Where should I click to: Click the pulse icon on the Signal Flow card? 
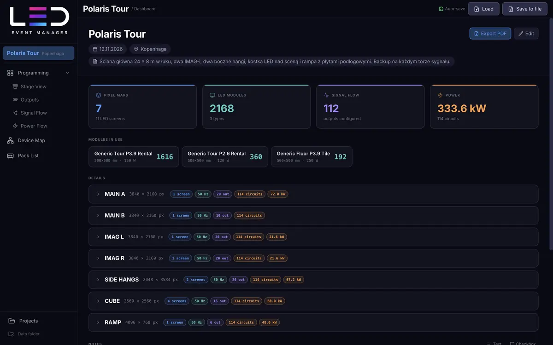tap(326, 95)
